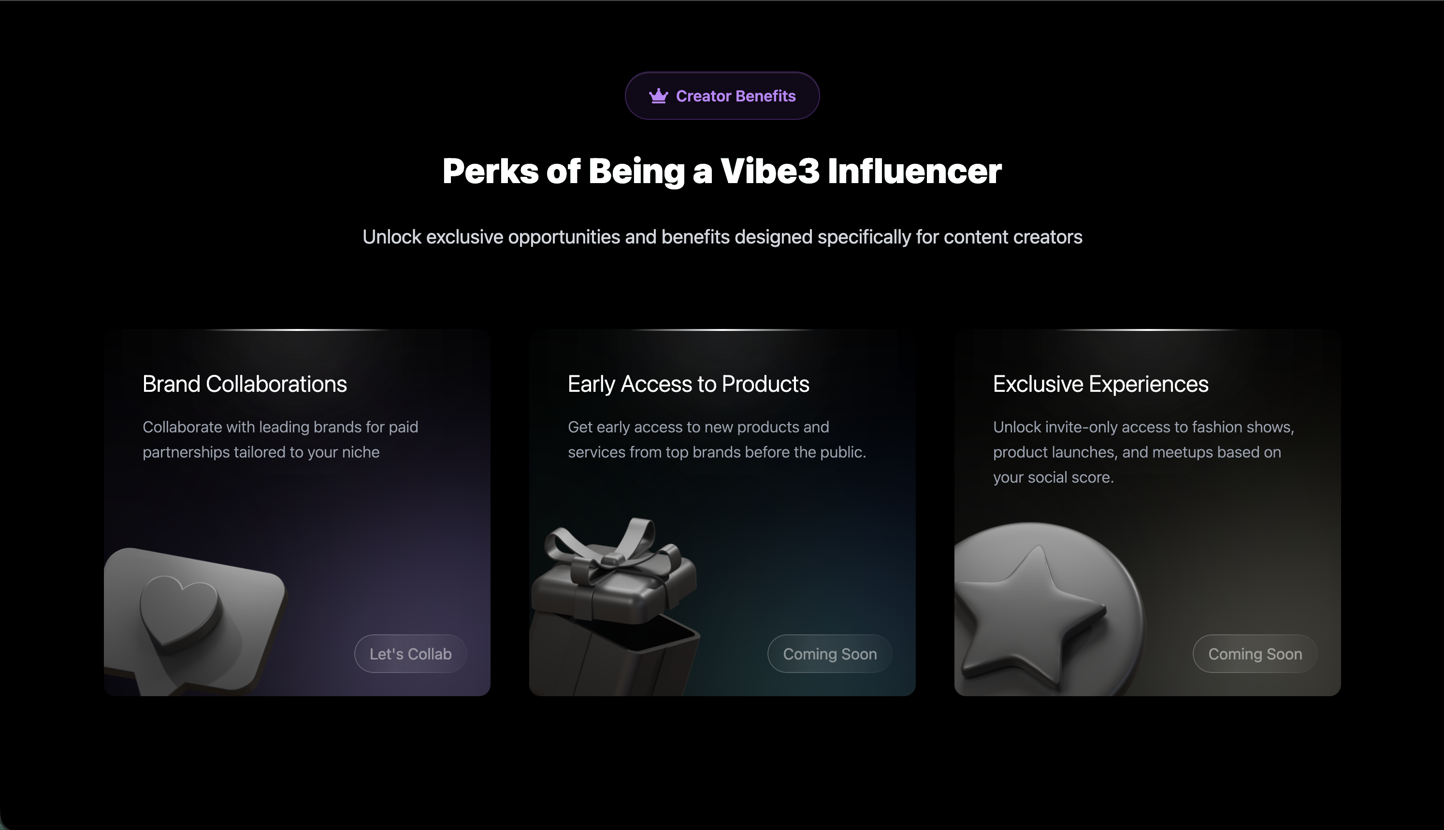Screen dimensions: 1444x830
Task: Open the Early Access to Products title
Action: pos(688,384)
